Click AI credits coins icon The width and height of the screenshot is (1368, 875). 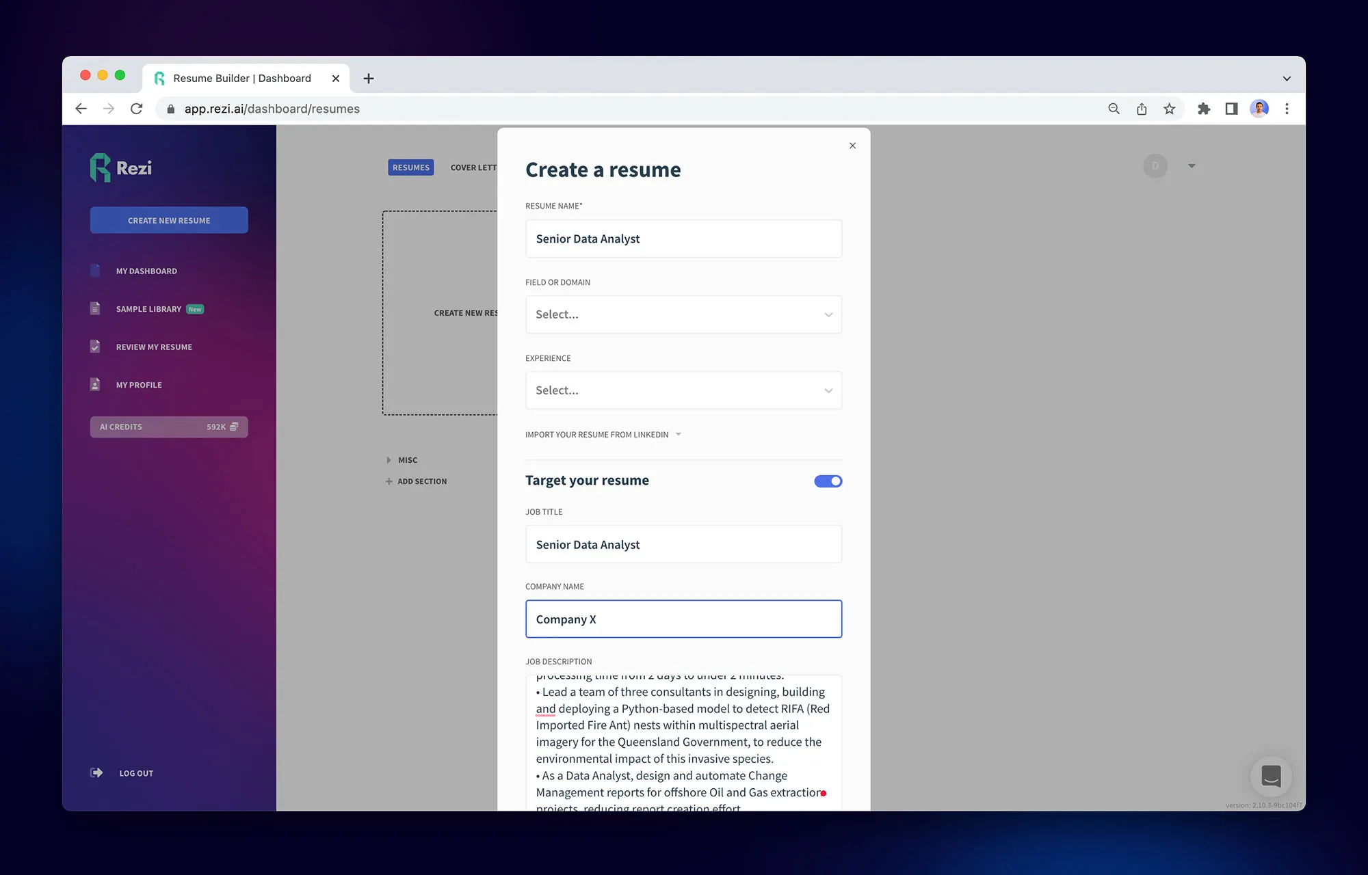(234, 427)
